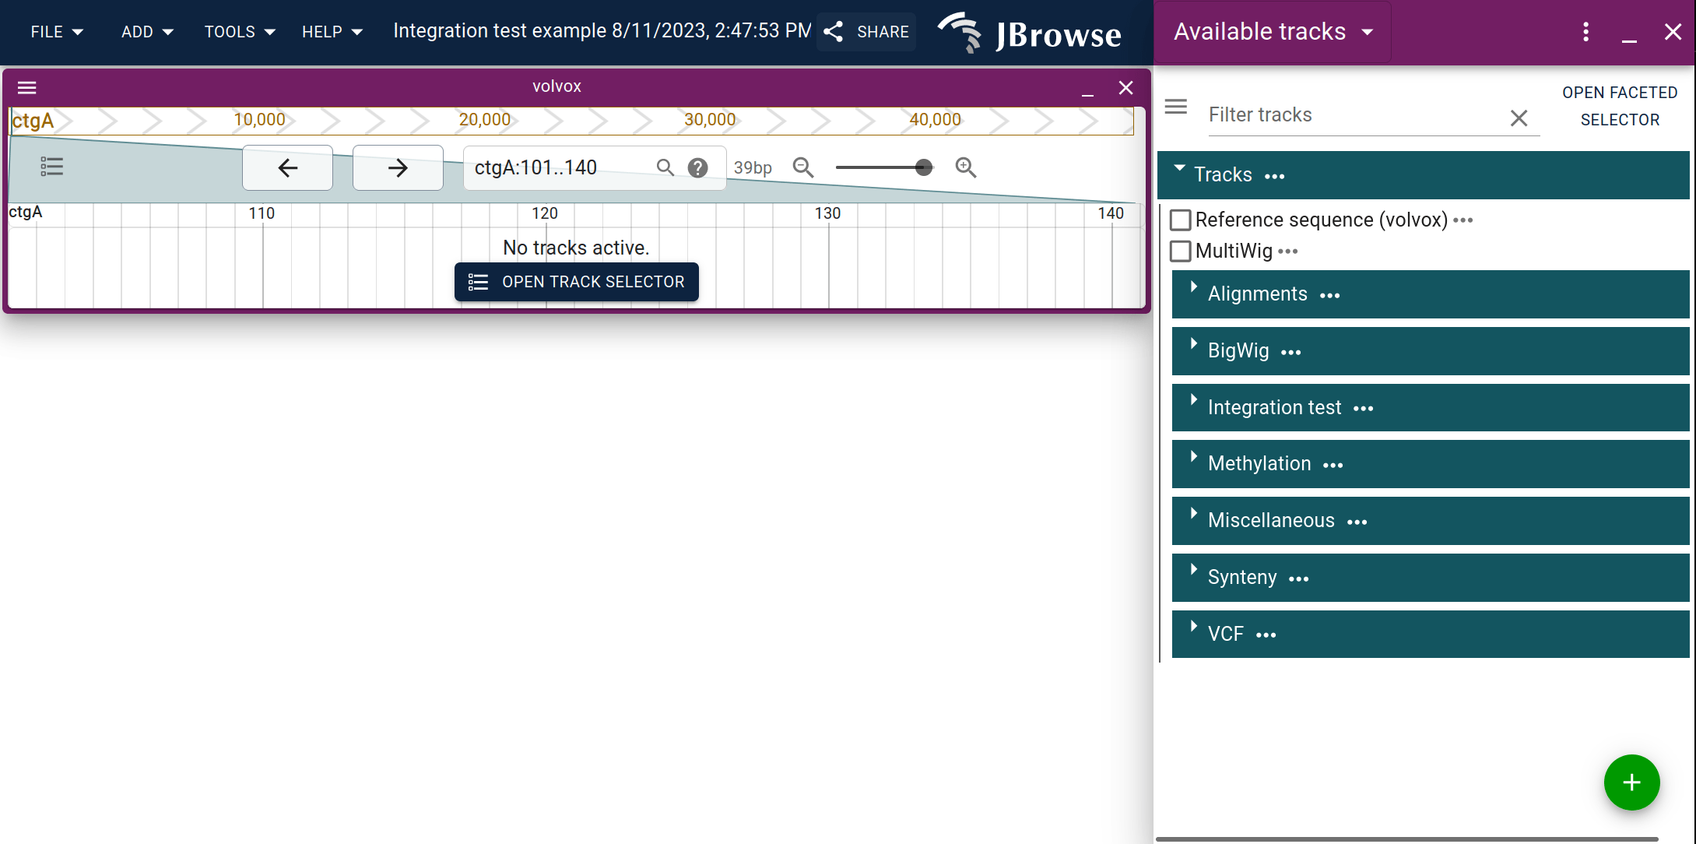
Task: Zoom out of the volvox view
Action: click(x=803, y=167)
